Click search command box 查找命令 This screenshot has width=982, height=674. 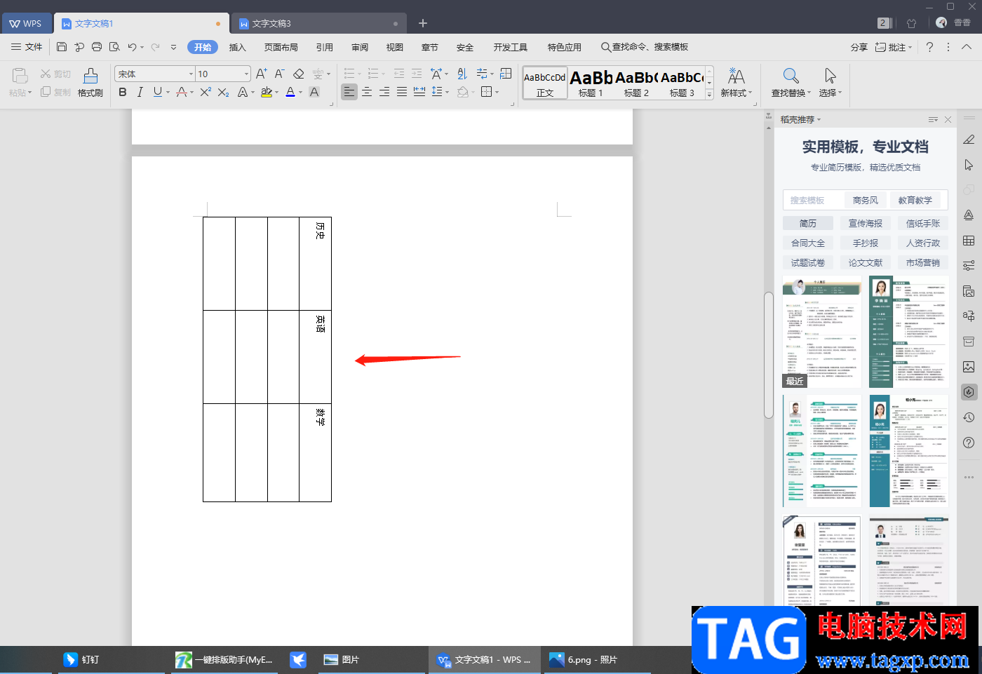pyautogui.click(x=645, y=47)
